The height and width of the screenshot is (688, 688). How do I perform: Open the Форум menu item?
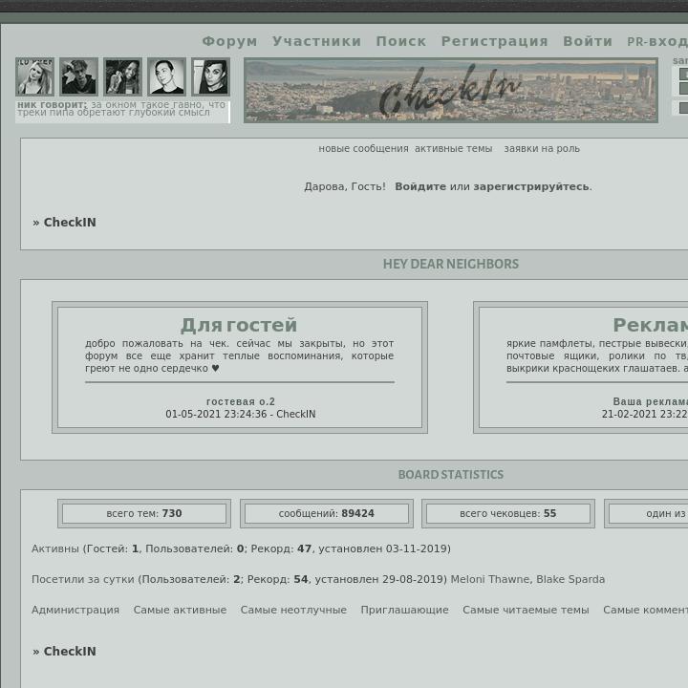[x=229, y=41]
